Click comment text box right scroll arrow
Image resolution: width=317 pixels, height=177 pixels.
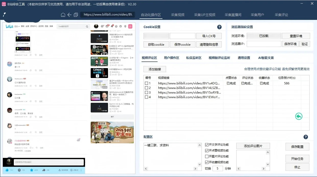(x=196, y=169)
